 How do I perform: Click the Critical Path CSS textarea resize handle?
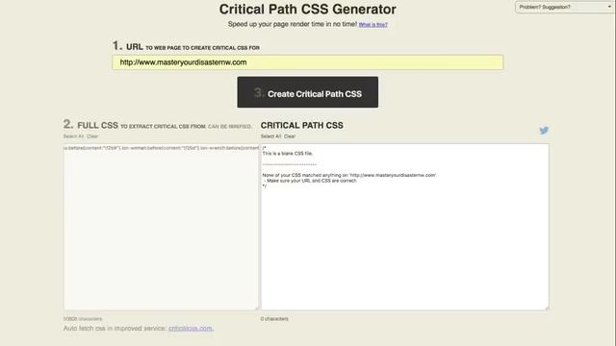546,308
